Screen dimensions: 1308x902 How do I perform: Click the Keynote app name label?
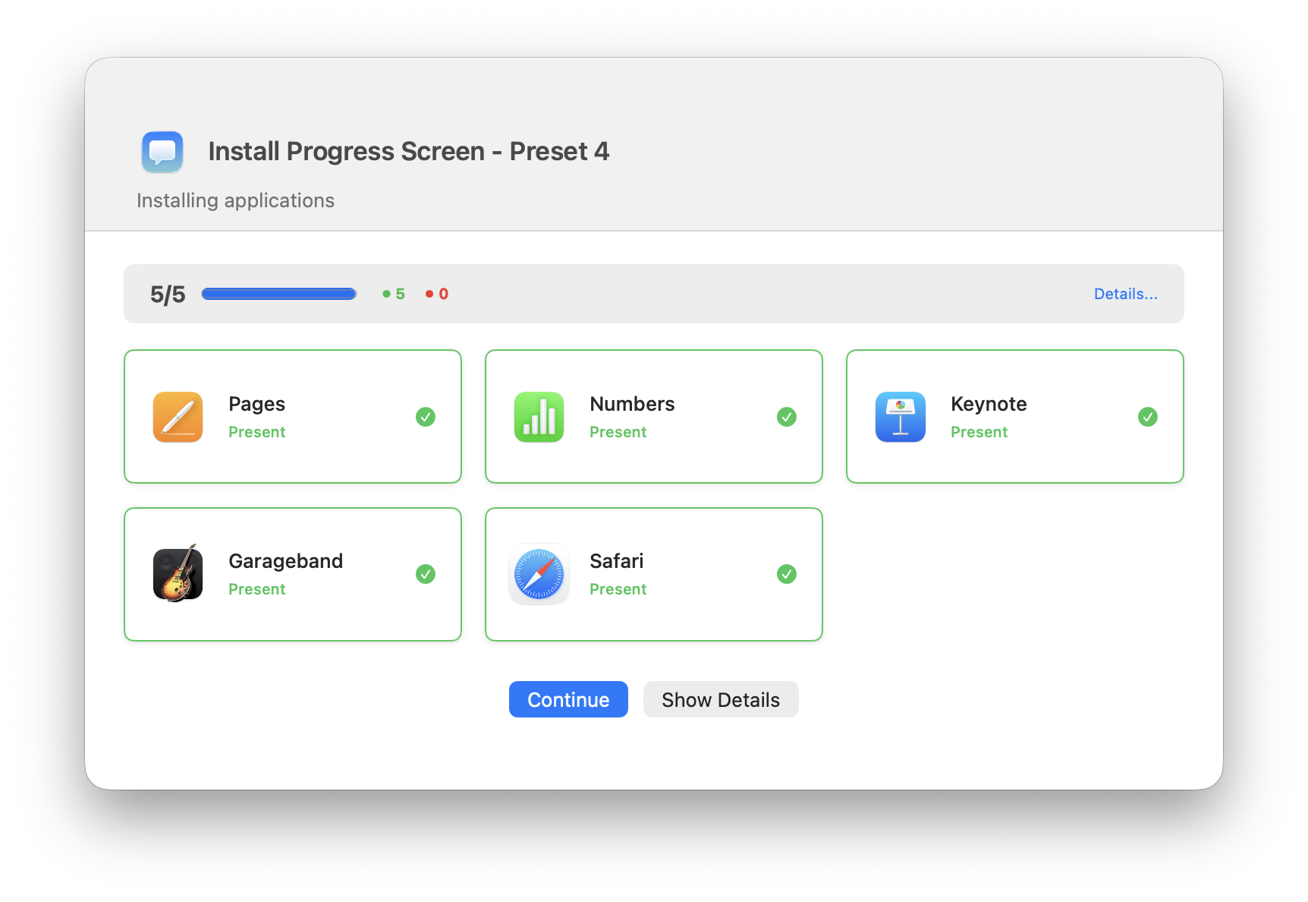[989, 404]
